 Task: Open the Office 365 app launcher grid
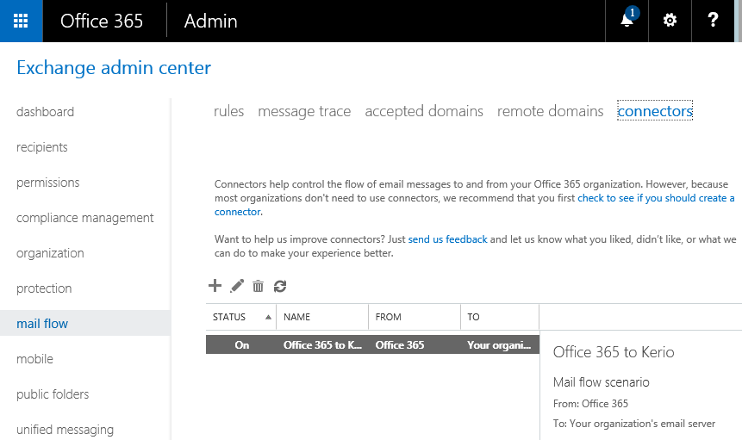[x=21, y=21]
